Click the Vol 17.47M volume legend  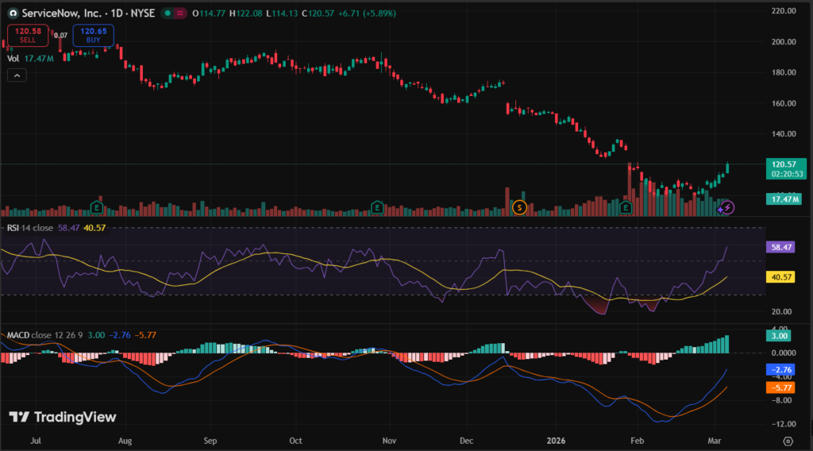(x=30, y=58)
